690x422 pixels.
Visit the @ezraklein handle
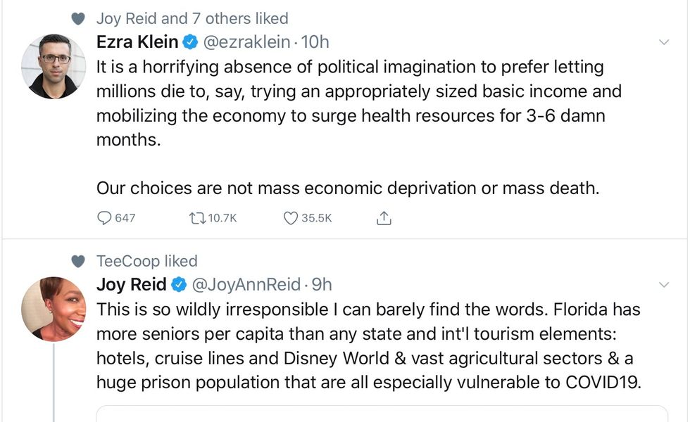(246, 42)
